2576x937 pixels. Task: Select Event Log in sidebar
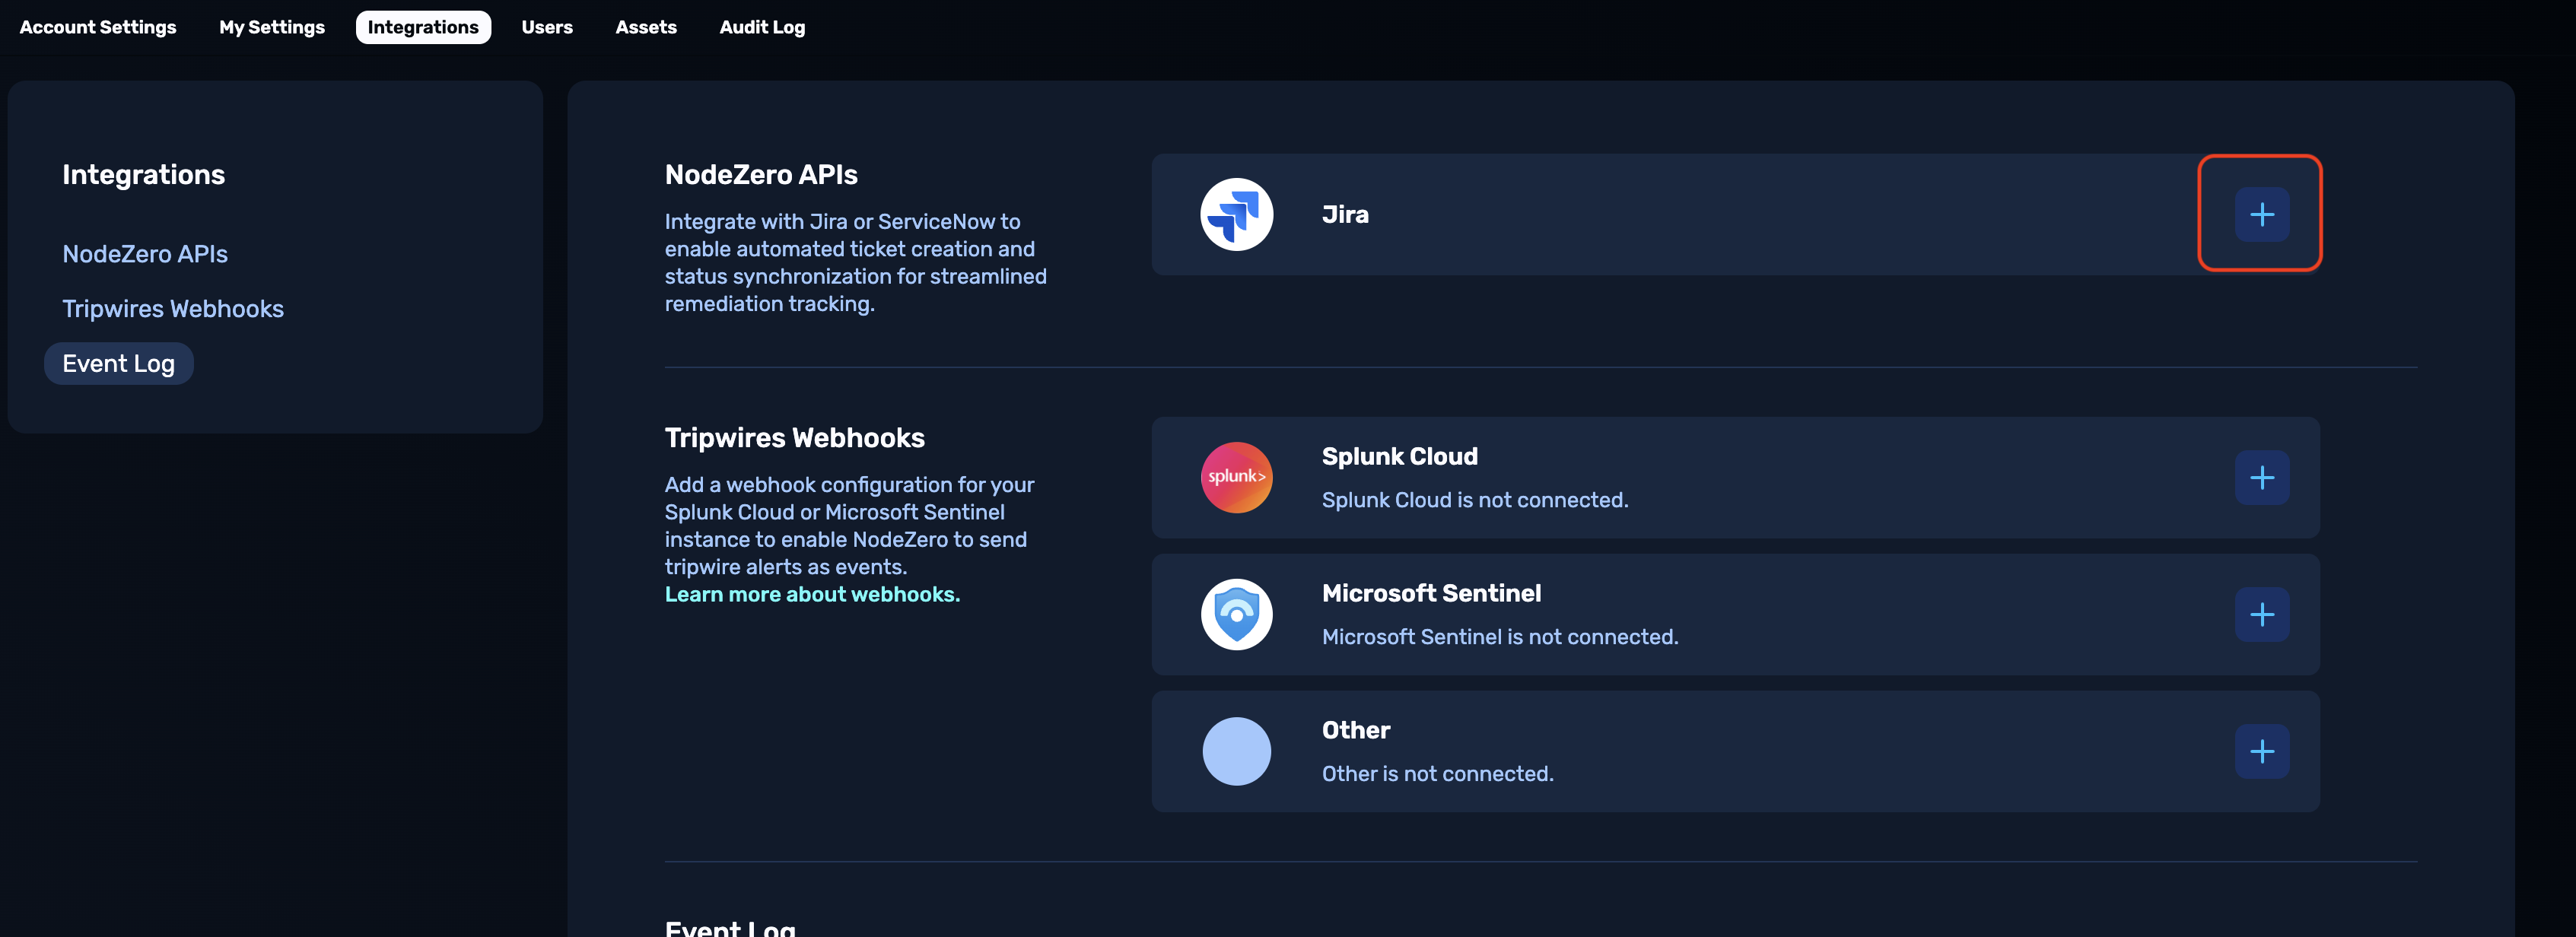(119, 363)
